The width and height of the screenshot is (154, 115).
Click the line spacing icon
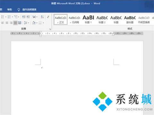25,23
